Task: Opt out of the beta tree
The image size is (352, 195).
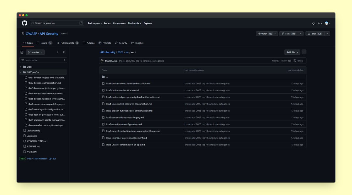Action: click(52, 159)
